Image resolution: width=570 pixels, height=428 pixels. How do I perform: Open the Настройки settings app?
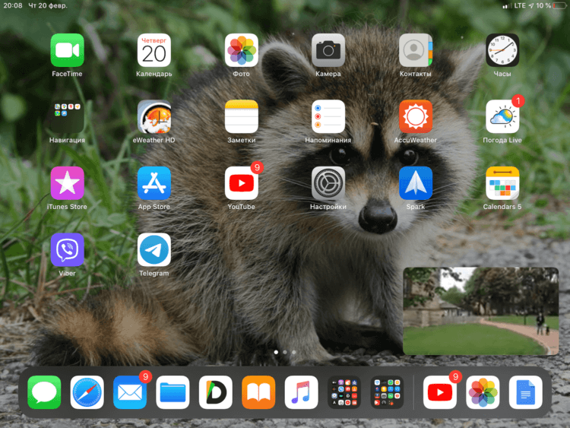pos(328,183)
